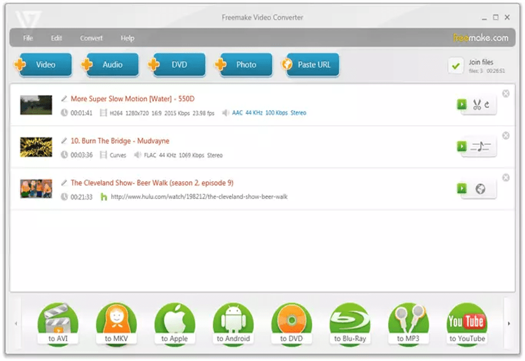Rename More Super Slow Motion with pencil
Viewport: 525px width, 361px height.
coord(64,99)
